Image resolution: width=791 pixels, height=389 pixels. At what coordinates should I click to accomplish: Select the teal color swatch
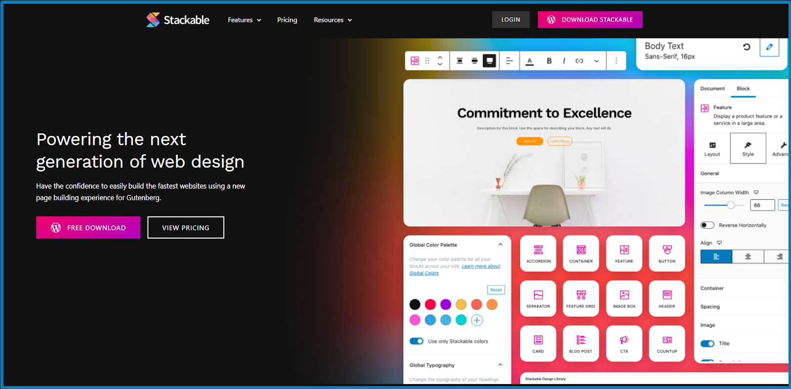[x=461, y=320]
